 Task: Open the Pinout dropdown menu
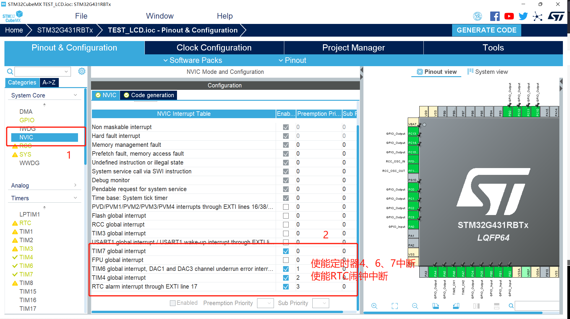click(x=292, y=60)
